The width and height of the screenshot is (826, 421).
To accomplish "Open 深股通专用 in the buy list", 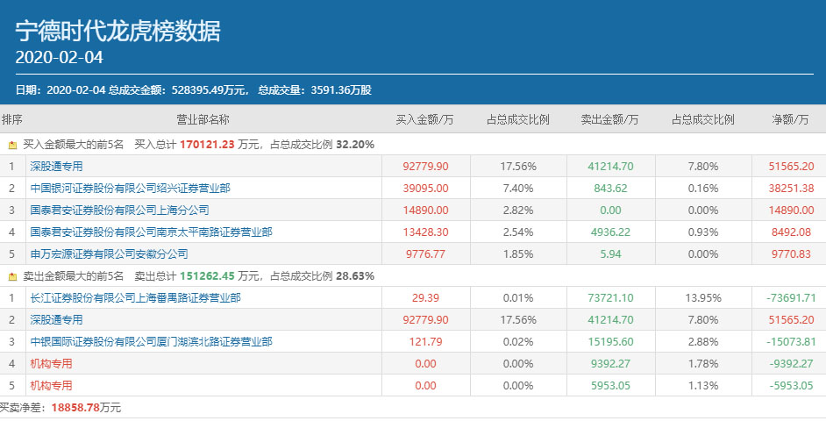I will [x=56, y=167].
